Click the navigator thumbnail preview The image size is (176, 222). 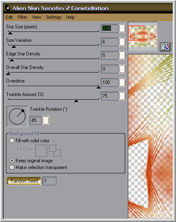(x=142, y=36)
